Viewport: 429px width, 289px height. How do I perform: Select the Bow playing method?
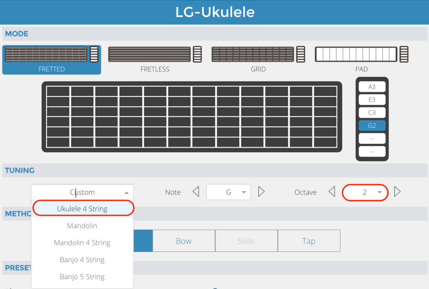(183, 241)
